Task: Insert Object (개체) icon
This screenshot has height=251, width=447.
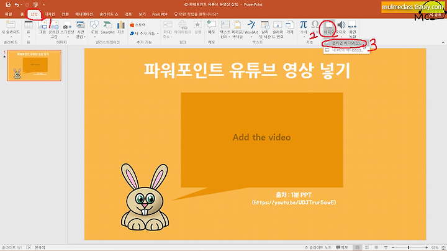Action: click(x=290, y=25)
